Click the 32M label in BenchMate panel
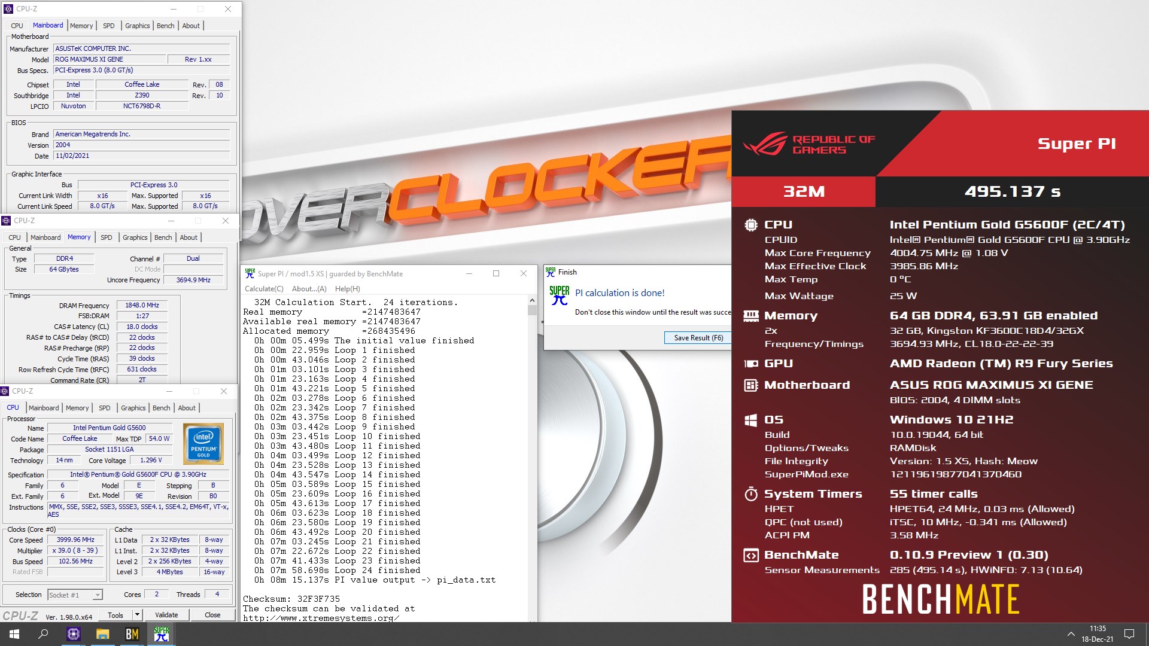The image size is (1149, 646). (x=804, y=192)
